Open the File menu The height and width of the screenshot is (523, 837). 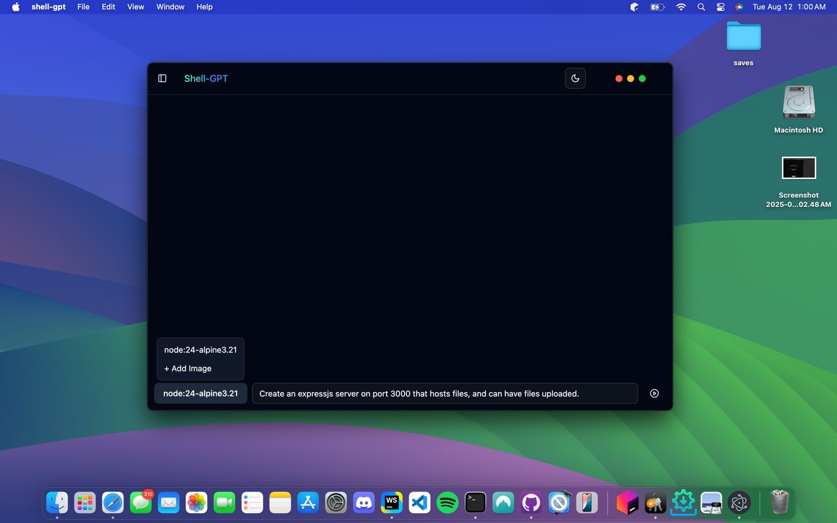pyautogui.click(x=83, y=7)
